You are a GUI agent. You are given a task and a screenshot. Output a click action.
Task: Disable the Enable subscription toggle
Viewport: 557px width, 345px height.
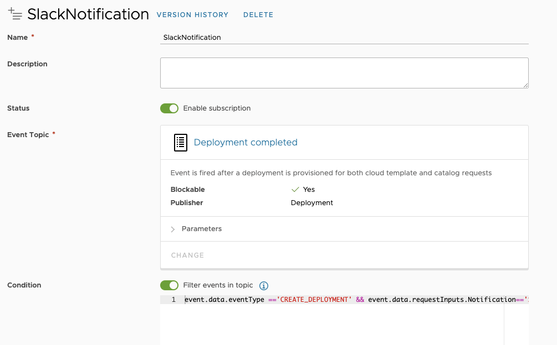(170, 108)
